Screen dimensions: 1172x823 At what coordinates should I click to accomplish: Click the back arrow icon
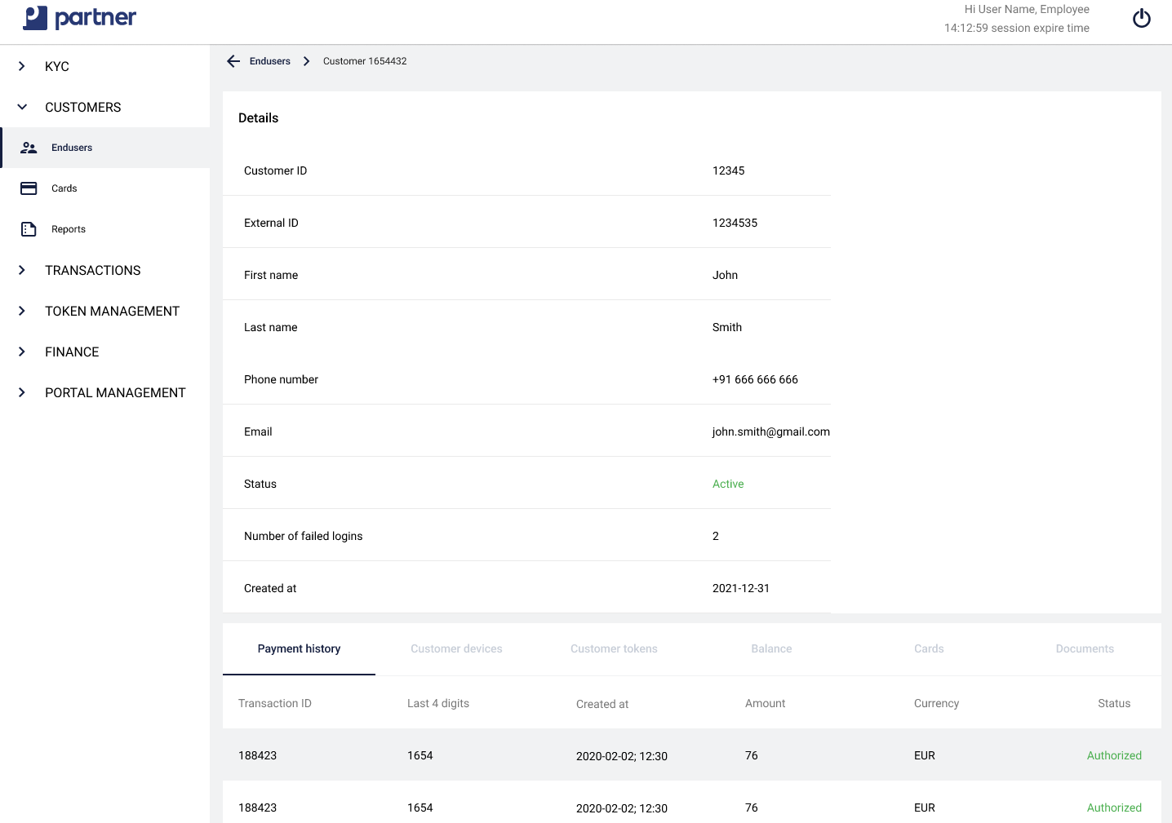233,61
